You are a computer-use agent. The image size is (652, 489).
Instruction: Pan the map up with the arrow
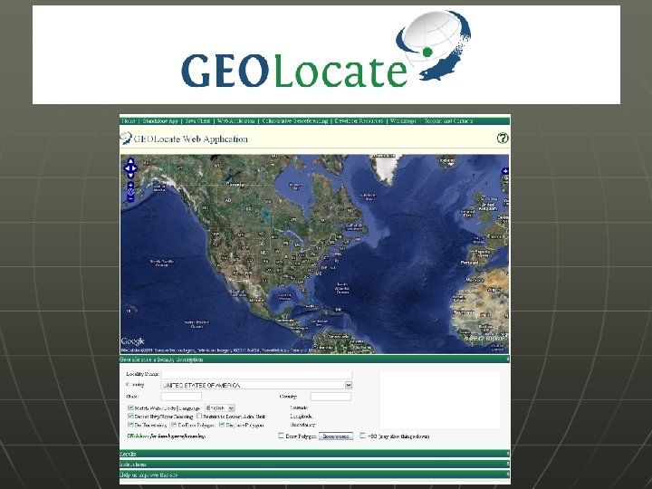pos(130,162)
